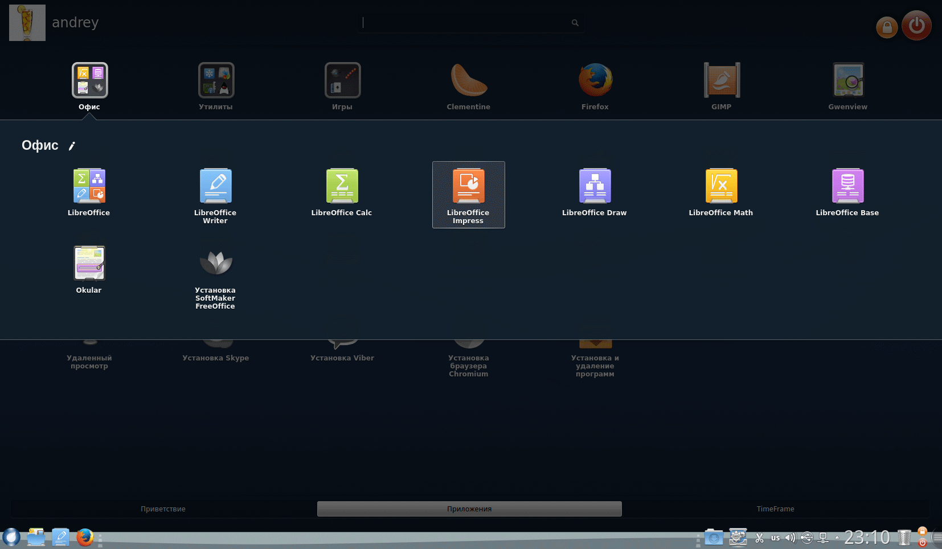Screen dimensions: 942x549
Task: Click the andrey user avatar picture
Action: (x=27, y=23)
